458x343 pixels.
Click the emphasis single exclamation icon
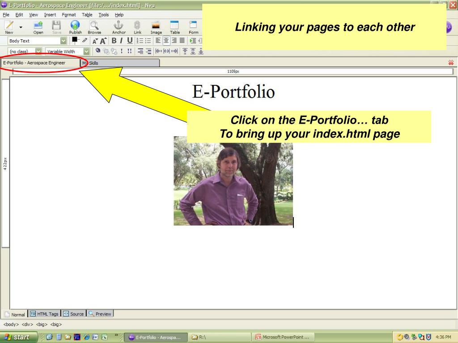click(x=122, y=51)
